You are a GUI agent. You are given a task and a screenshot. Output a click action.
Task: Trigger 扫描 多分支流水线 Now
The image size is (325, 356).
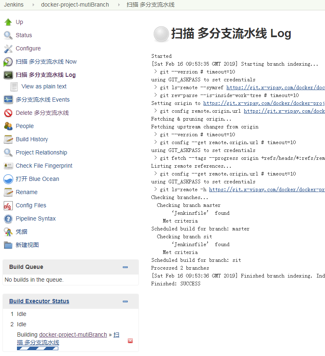click(46, 62)
